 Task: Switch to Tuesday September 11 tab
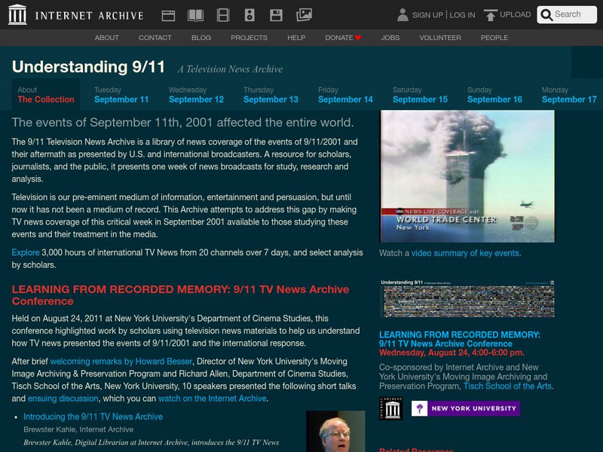pyautogui.click(x=121, y=95)
